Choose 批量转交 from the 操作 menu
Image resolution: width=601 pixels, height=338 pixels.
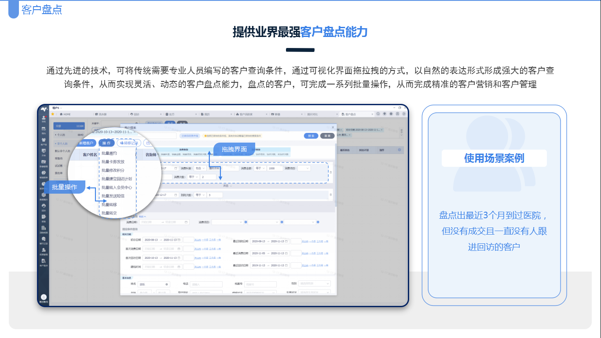point(109,213)
